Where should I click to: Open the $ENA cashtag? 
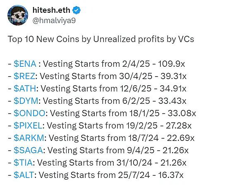(x=25, y=64)
